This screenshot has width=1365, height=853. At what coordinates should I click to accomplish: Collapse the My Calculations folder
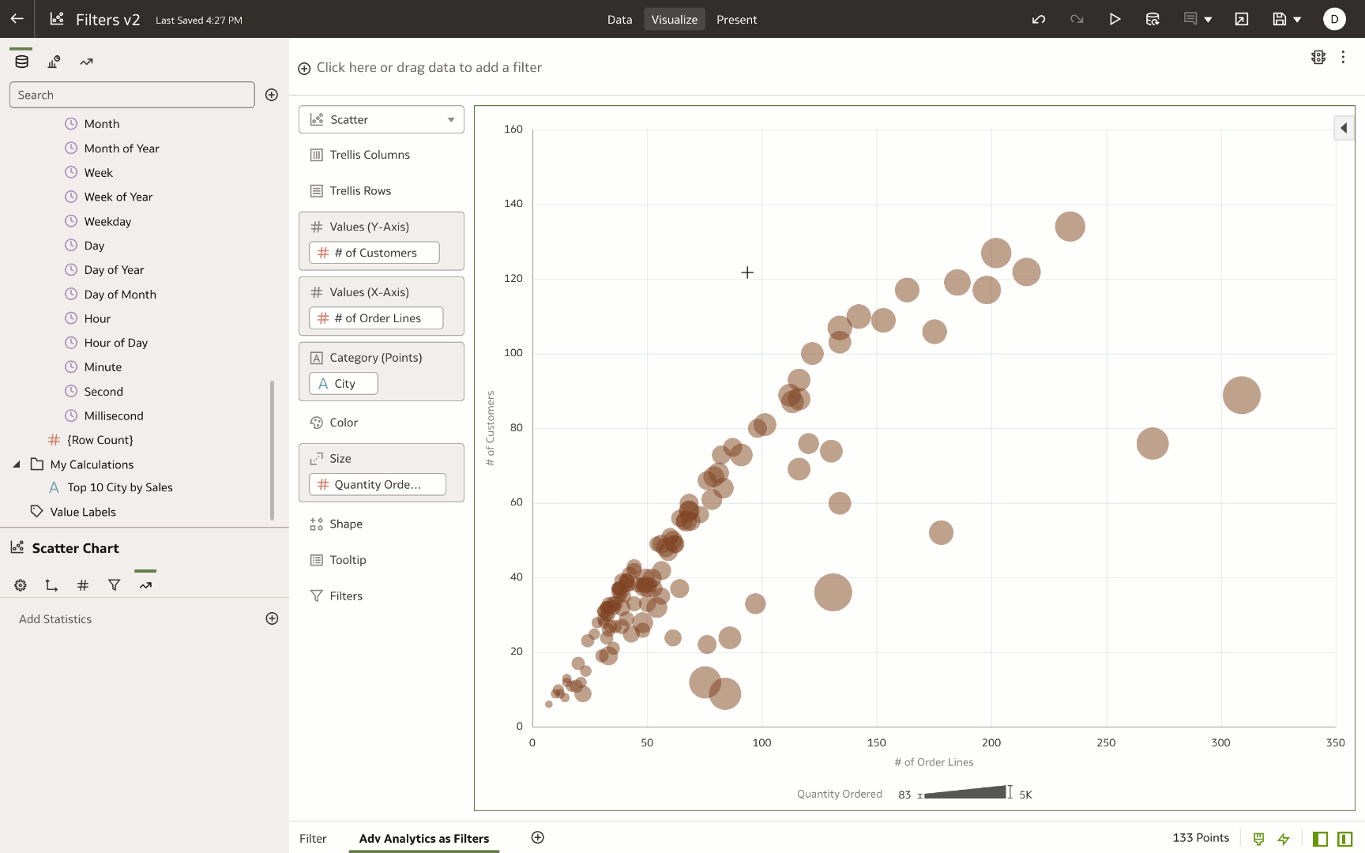click(17, 464)
